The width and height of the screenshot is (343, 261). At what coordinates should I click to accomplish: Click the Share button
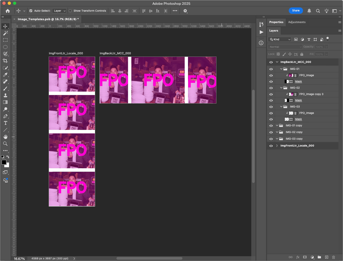296,11
